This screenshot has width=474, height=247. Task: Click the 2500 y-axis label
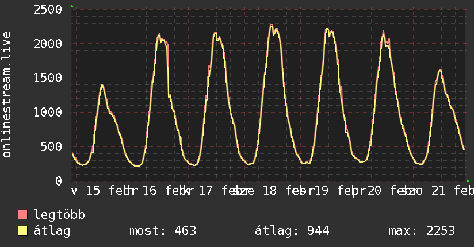tap(48, 9)
